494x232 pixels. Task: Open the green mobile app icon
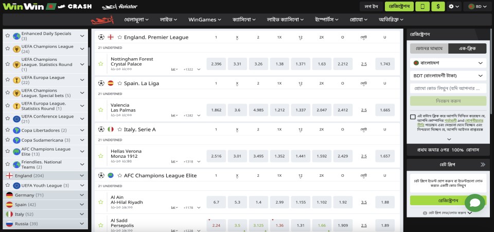pos(422,7)
